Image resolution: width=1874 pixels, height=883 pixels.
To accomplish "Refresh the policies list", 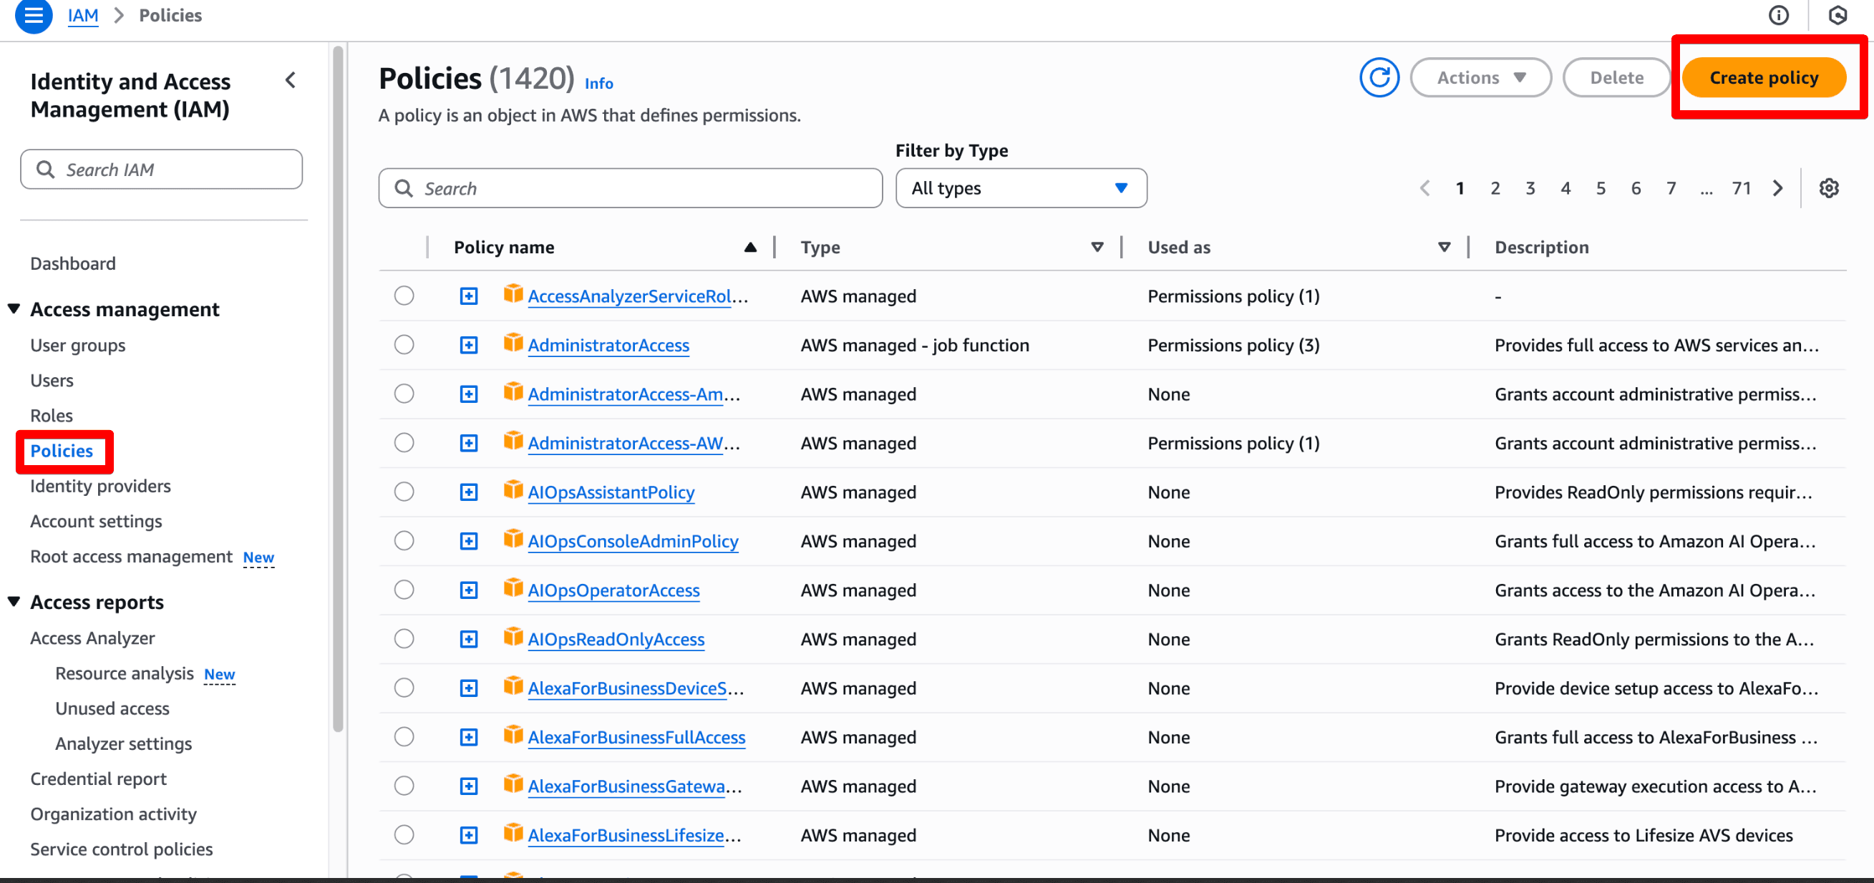I will (x=1379, y=78).
